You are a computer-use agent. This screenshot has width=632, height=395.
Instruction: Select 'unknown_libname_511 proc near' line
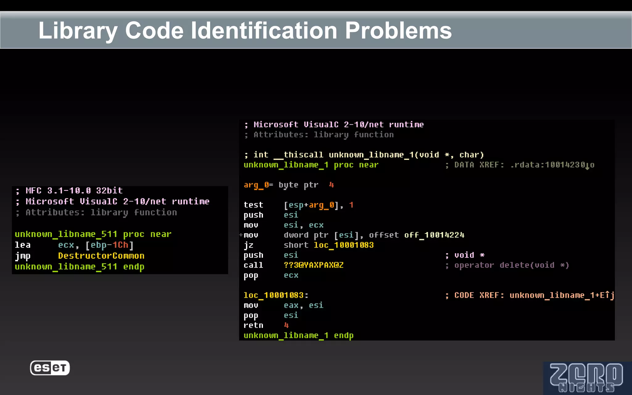93,234
